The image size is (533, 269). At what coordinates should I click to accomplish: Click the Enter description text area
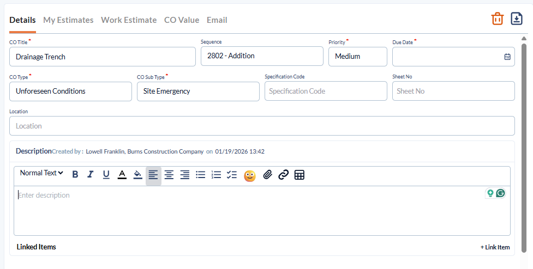[x=262, y=210]
